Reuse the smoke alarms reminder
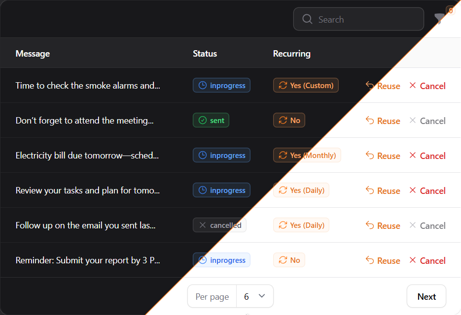The image size is (461, 315). pyautogui.click(x=383, y=86)
